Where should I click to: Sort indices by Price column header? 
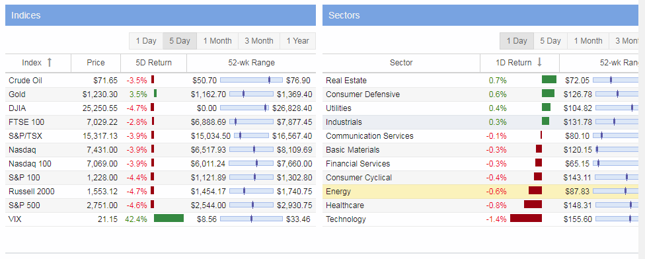pyautogui.click(x=96, y=63)
